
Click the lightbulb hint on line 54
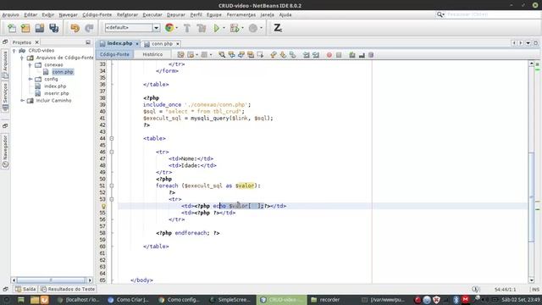tap(103, 206)
